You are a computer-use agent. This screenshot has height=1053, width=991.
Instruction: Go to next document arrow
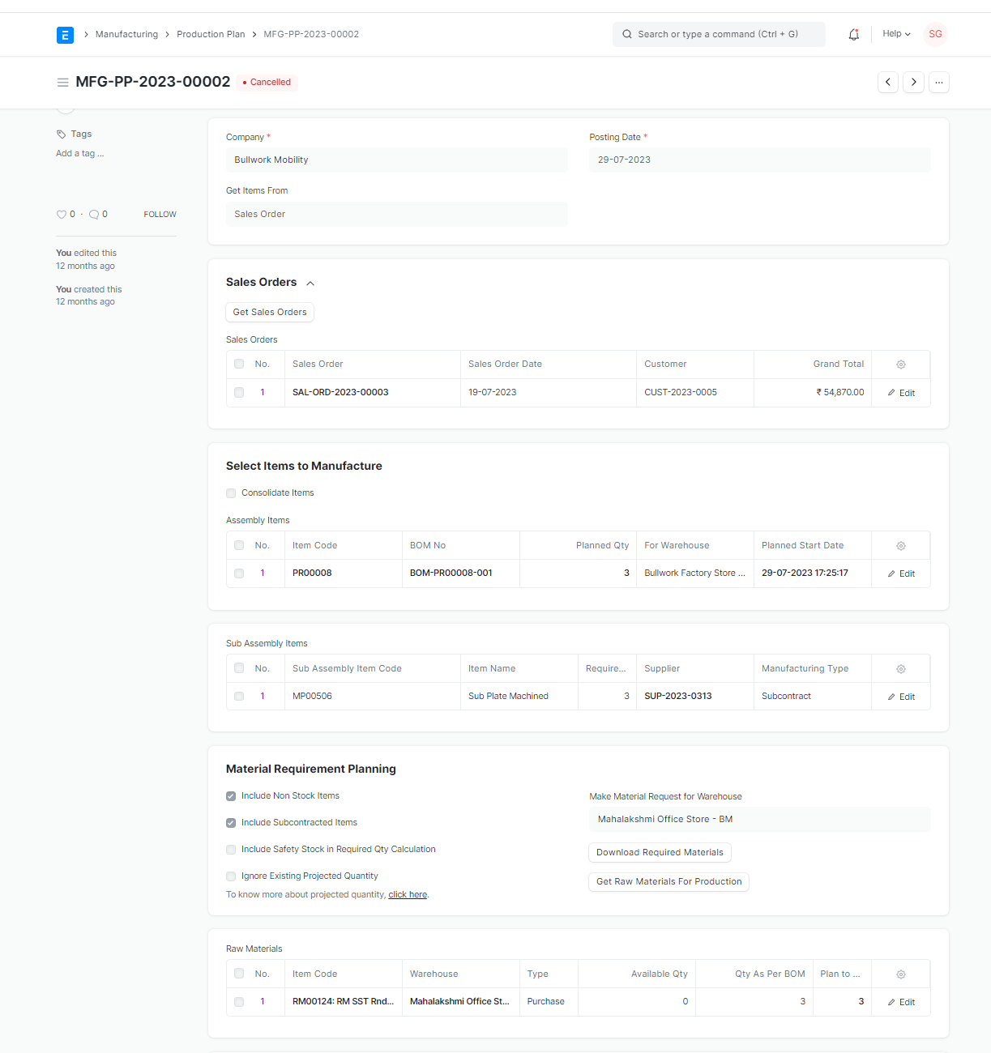coord(913,82)
